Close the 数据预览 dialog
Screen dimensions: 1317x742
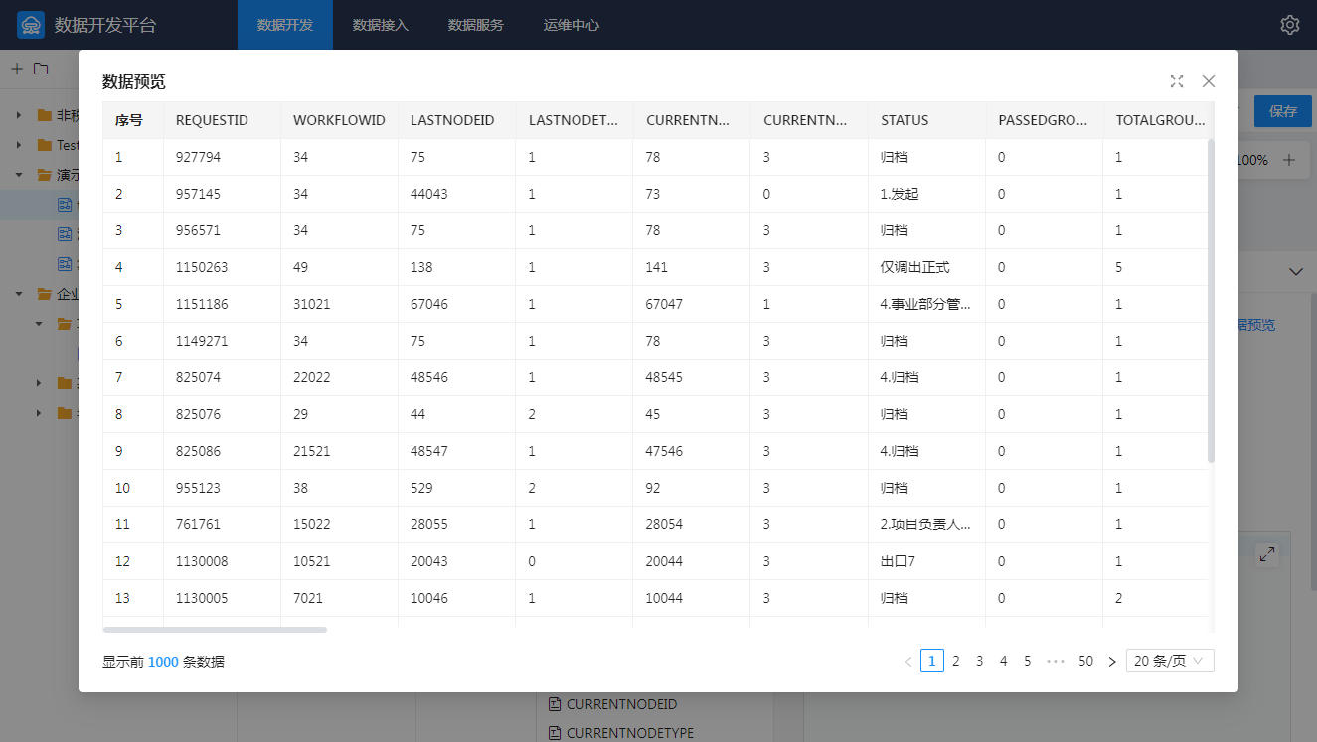(x=1209, y=81)
